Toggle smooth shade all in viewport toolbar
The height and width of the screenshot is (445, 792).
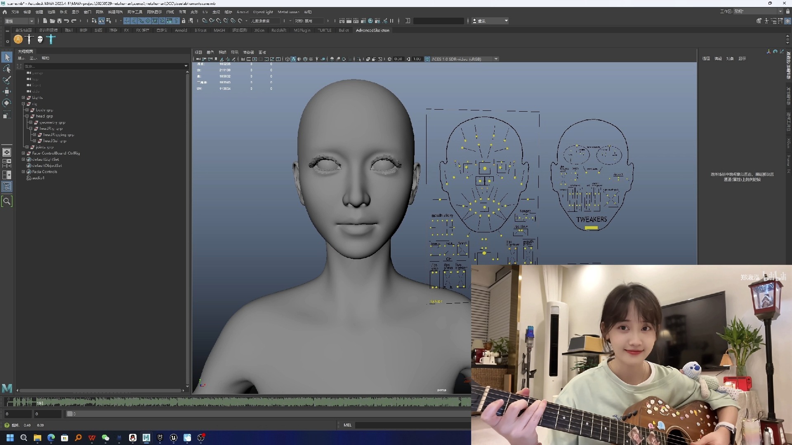tap(293, 59)
